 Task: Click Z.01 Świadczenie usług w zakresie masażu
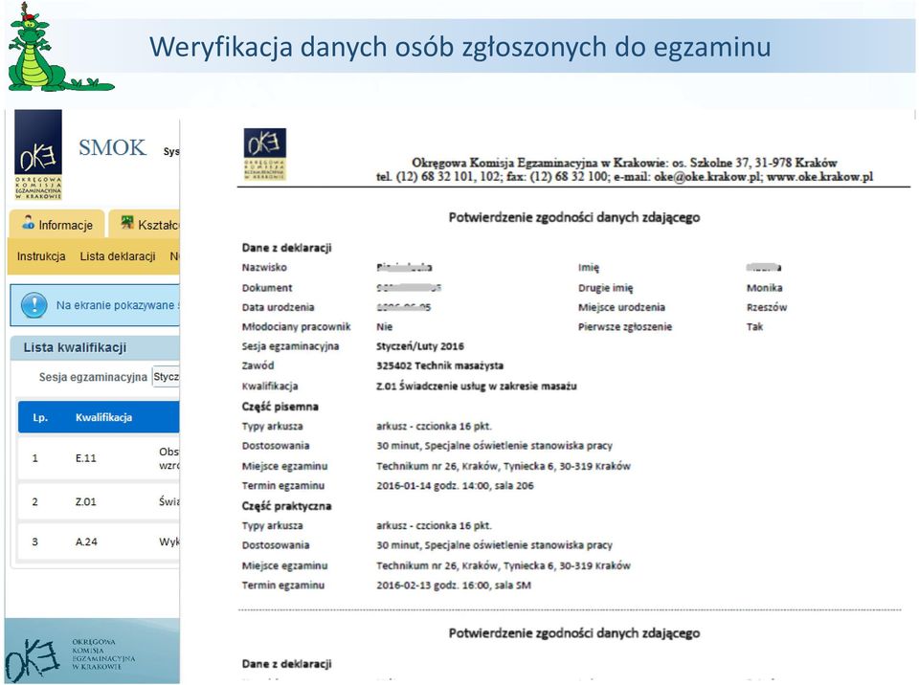coord(477,387)
